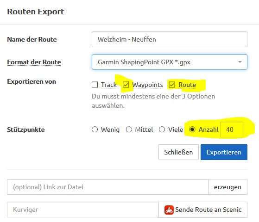Click the Track label text
Image resolution: width=259 pixels, height=222 pixels.
pos(109,85)
